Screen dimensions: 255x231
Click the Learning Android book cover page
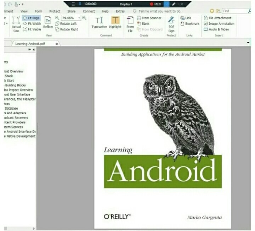(163, 138)
